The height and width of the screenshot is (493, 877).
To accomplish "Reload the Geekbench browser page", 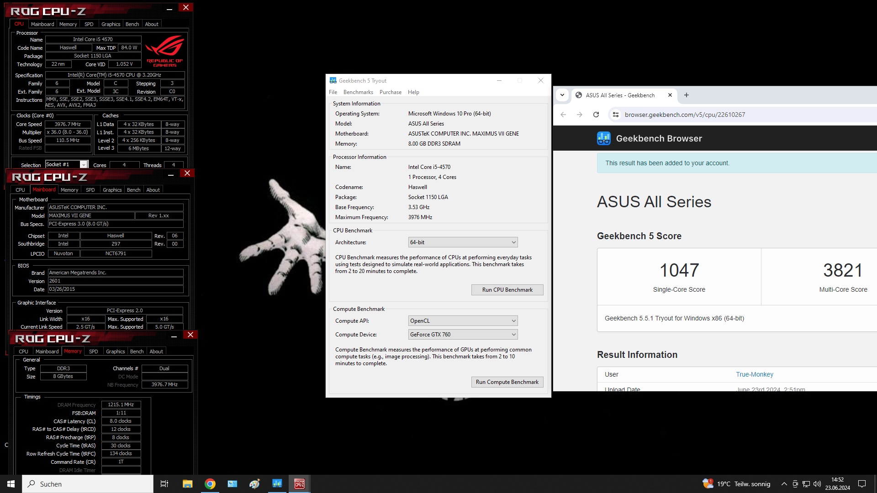I will point(596,115).
